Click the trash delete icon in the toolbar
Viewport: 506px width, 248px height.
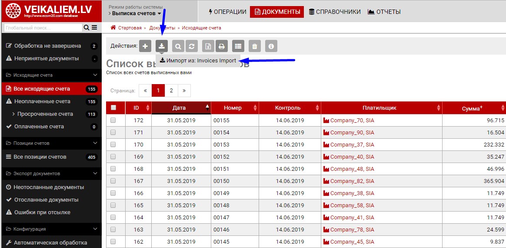[x=255, y=46]
